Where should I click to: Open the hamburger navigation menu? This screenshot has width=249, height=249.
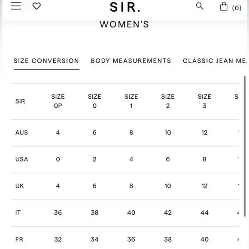pos(16,6)
